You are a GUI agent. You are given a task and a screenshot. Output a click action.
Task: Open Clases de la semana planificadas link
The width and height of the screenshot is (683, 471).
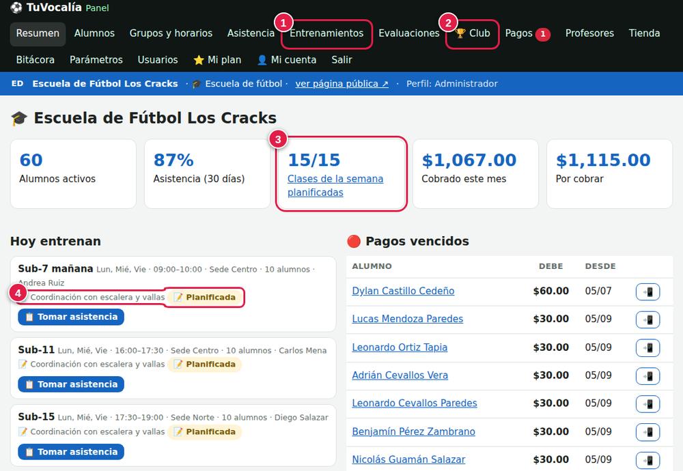(x=335, y=186)
